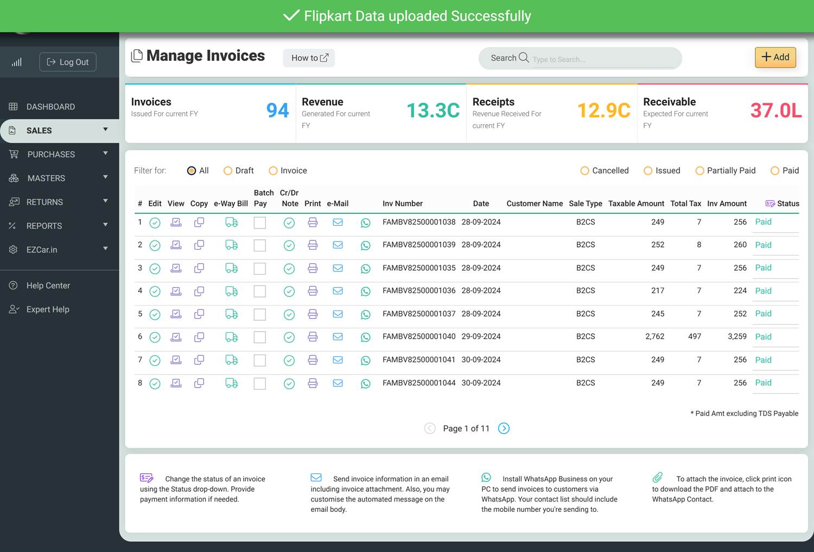This screenshot has width=814, height=552.
Task: Click the Add button to create an invoice
Action: [x=775, y=57]
